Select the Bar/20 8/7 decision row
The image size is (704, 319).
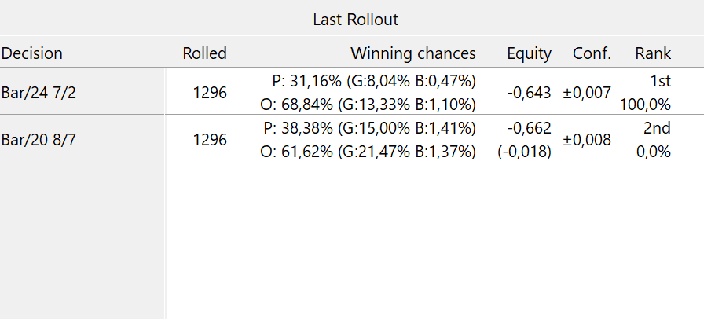39,139
